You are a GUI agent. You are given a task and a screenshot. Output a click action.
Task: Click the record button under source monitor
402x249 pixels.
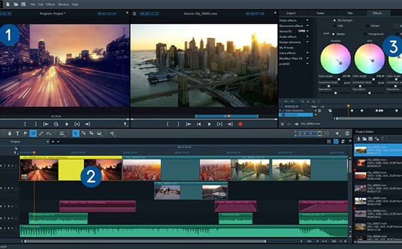(241, 124)
